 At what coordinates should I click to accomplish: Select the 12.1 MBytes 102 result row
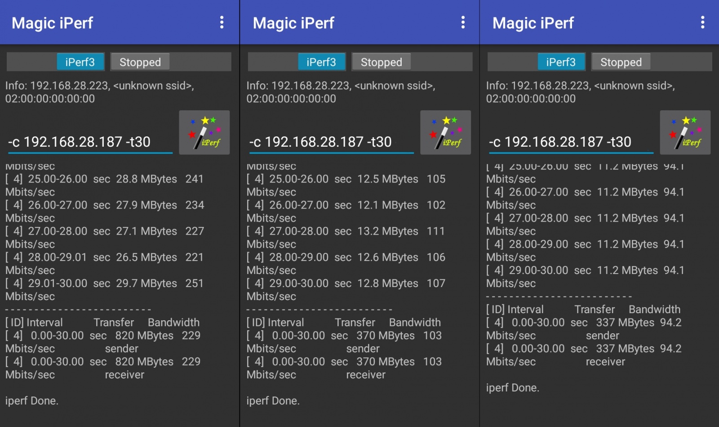346,211
